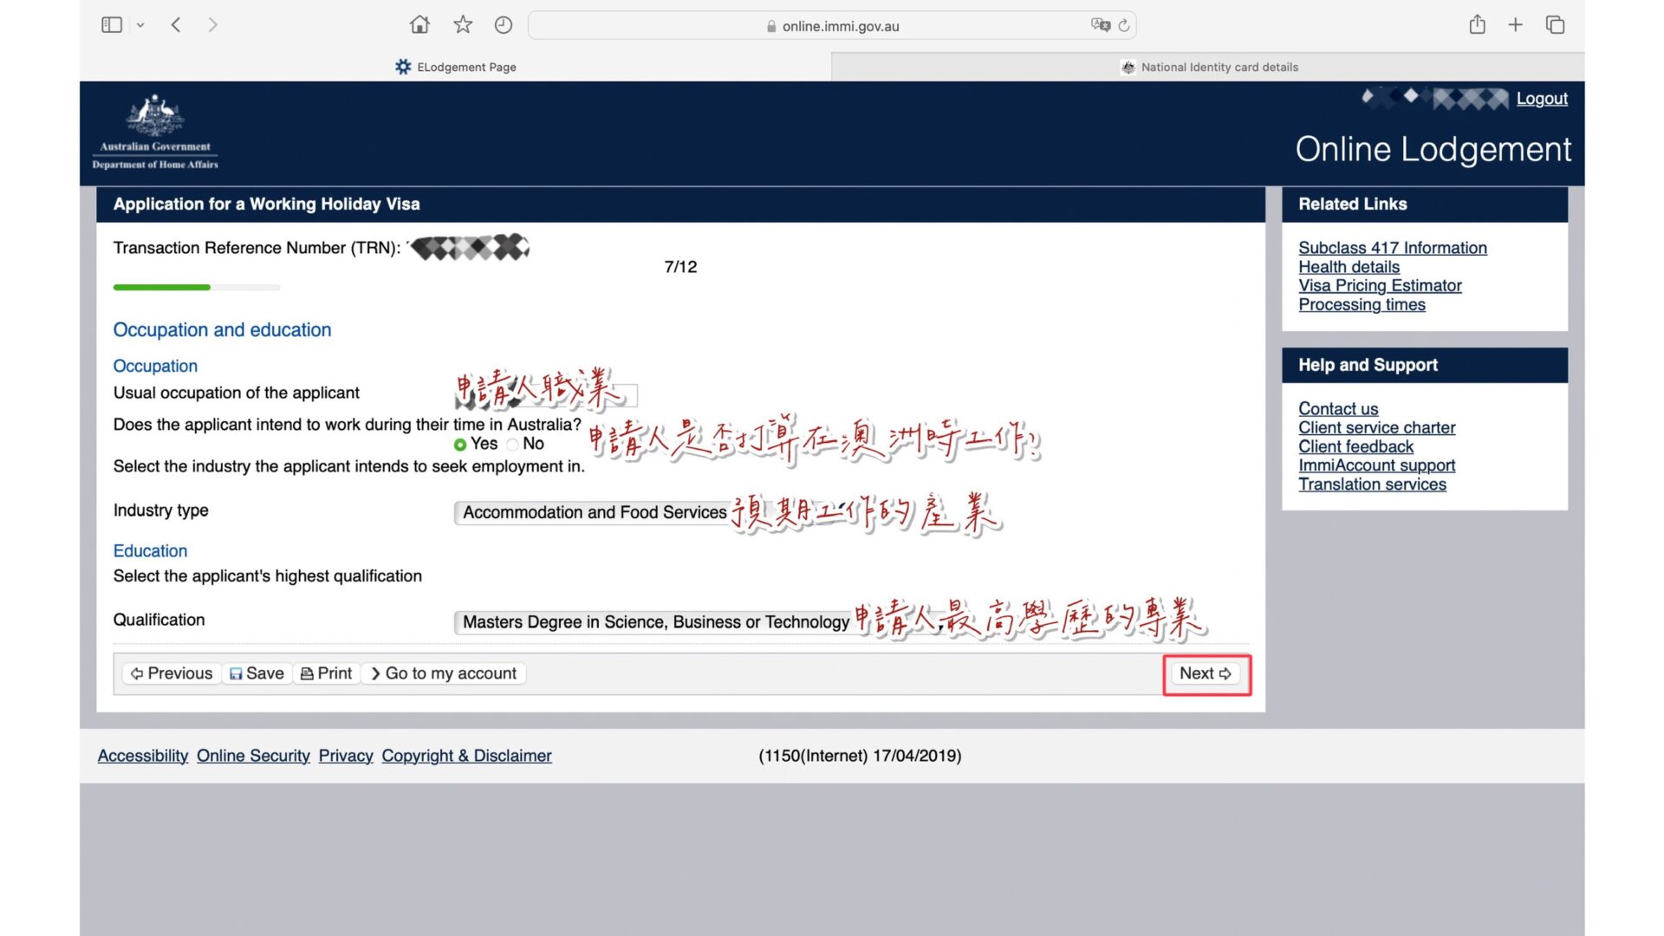Open the home page icon
Screen dimensions: 1664x936
pyautogui.click(x=419, y=25)
